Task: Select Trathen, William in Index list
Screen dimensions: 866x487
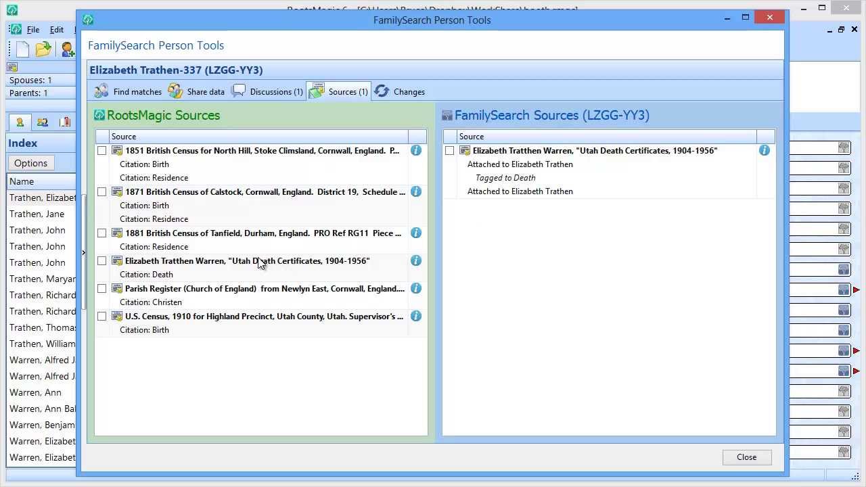Action: click(42, 344)
